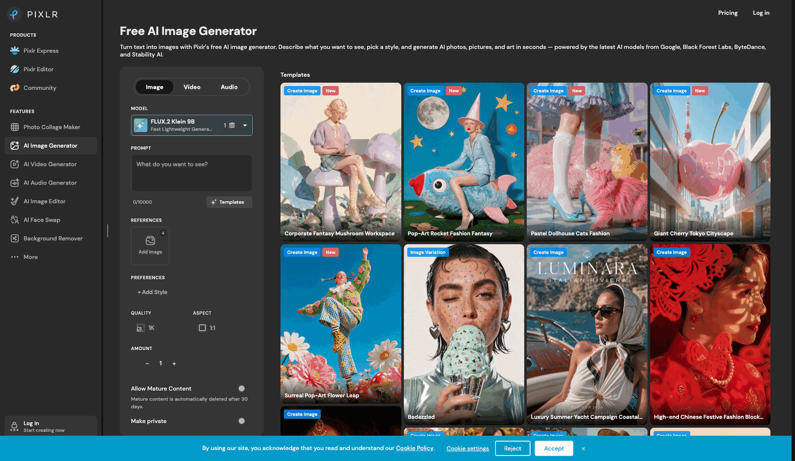Click the Add Image reference icon
Screen dimensions: 795x461
[150, 241]
